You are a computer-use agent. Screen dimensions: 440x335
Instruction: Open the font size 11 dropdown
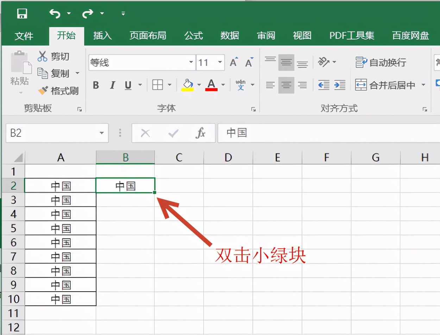[x=220, y=62]
